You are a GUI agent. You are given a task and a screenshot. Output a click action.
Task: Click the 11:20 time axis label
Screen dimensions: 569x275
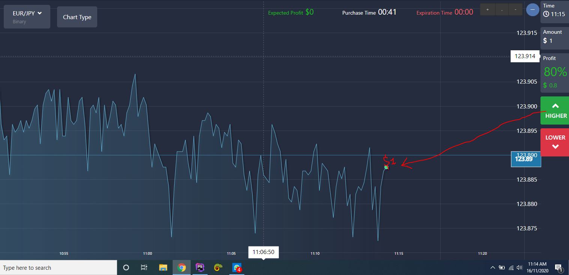pyautogui.click(x=483, y=254)
